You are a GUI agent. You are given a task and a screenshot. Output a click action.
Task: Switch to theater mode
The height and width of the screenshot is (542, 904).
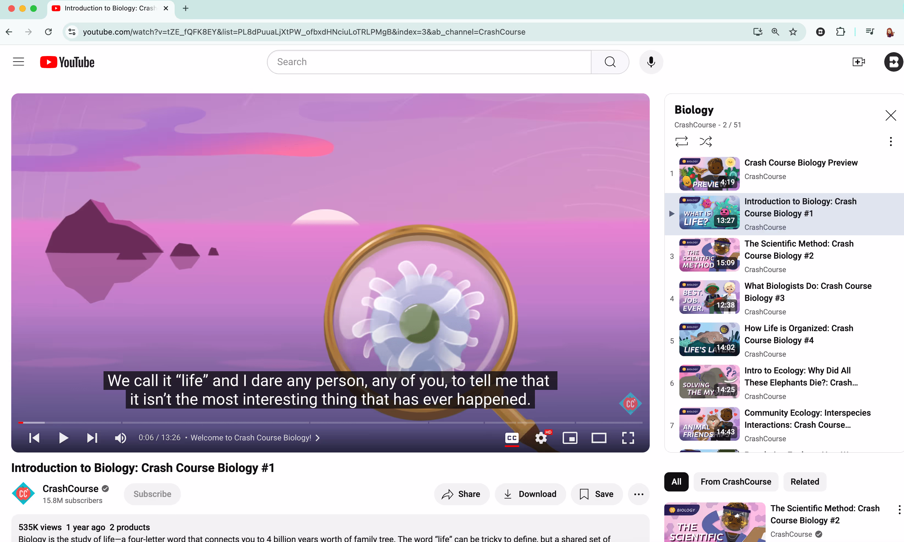pos(599,438)
